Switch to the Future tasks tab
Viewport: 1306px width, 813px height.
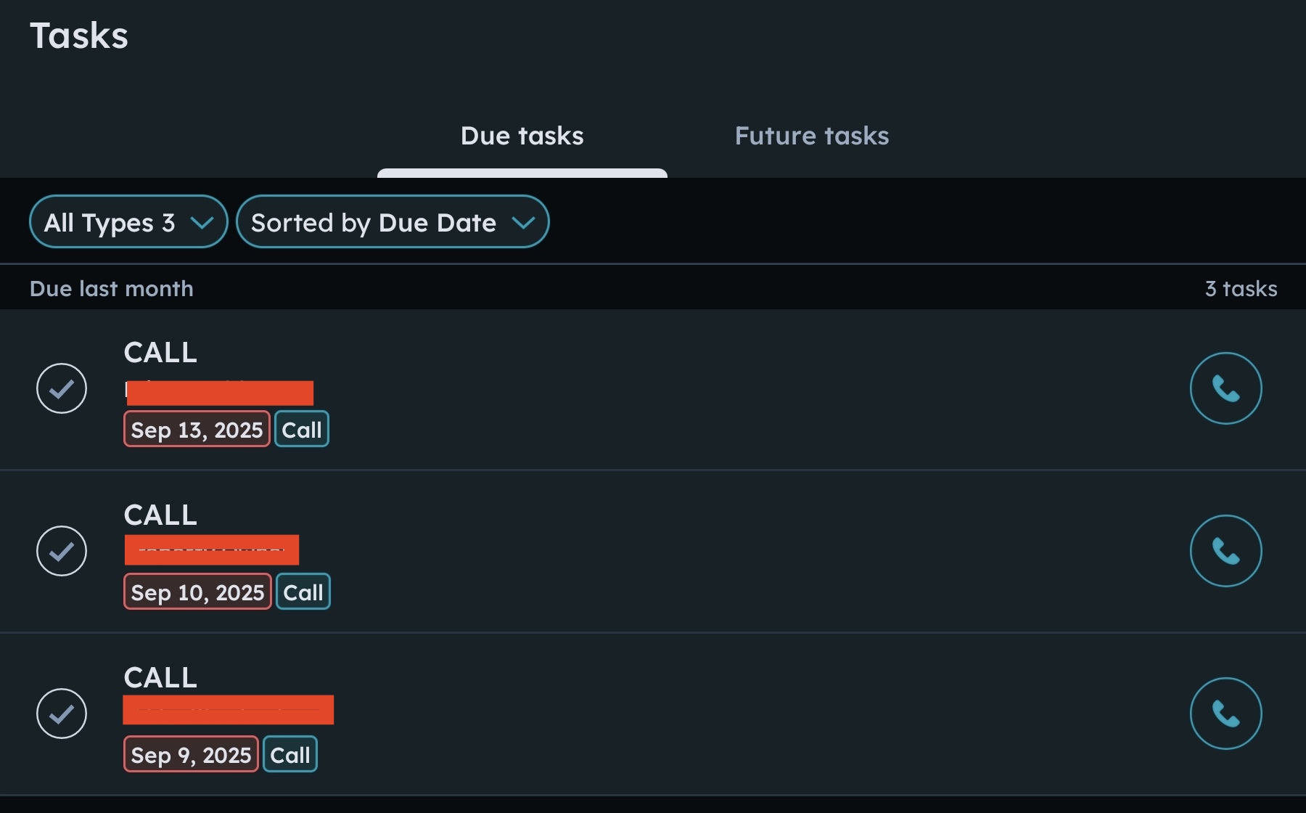click(x=811, y=136)
